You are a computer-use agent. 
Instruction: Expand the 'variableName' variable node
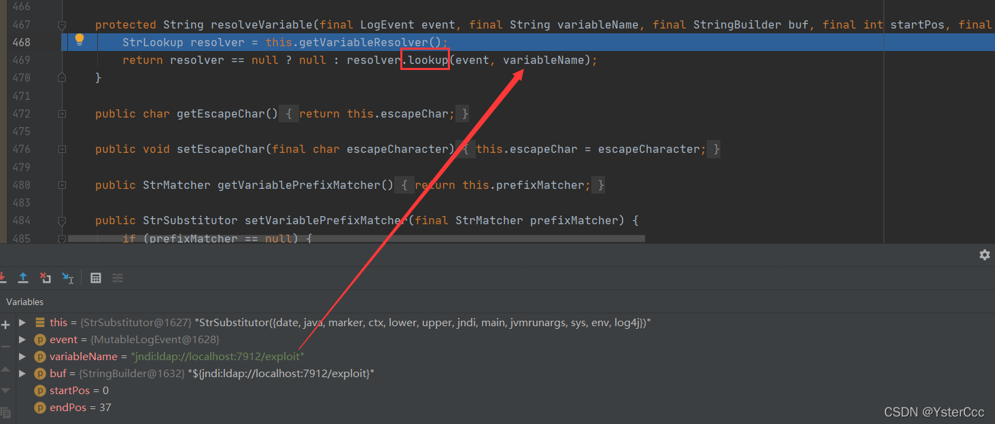point(22,357)
